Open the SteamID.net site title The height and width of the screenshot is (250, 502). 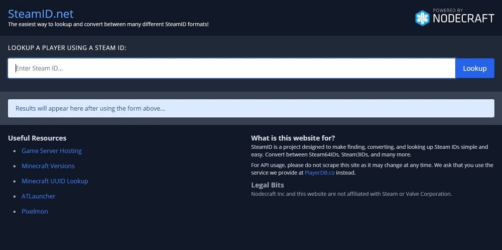41,14
